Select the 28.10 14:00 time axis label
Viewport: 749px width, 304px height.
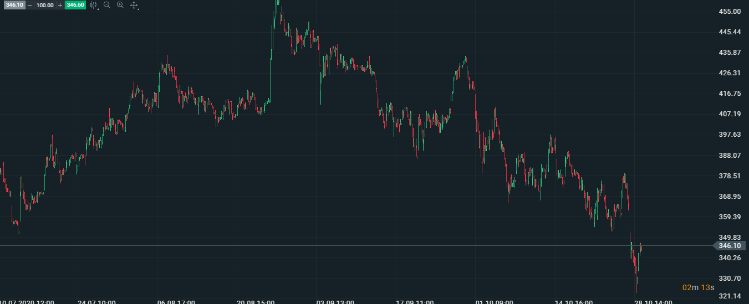653,302
